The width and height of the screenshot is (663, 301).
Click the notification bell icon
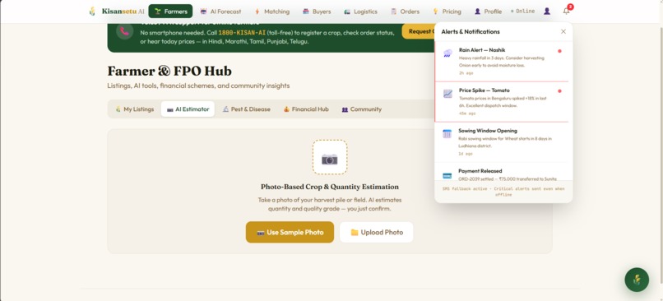click(x=566, y=12)
